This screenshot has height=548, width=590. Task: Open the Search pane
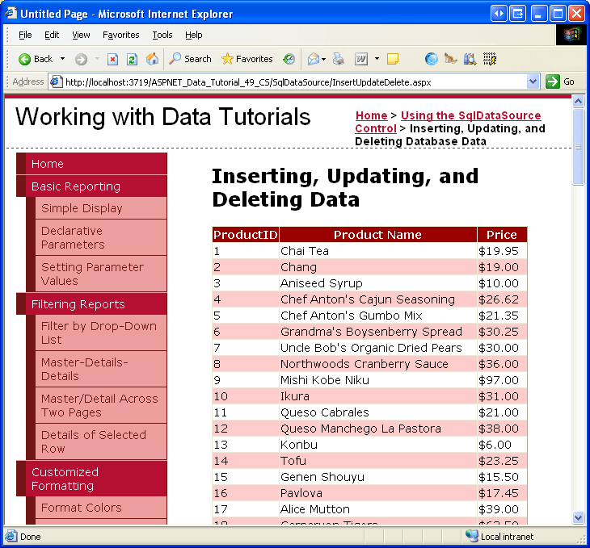190,59
